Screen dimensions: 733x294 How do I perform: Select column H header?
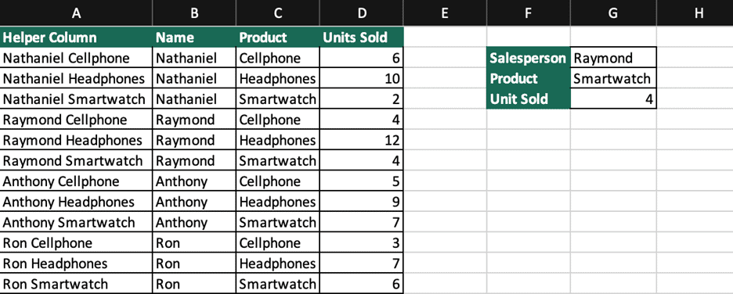[x=695, y=13]
